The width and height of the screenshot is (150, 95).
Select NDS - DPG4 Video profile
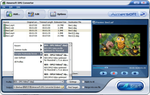[56, 76]
